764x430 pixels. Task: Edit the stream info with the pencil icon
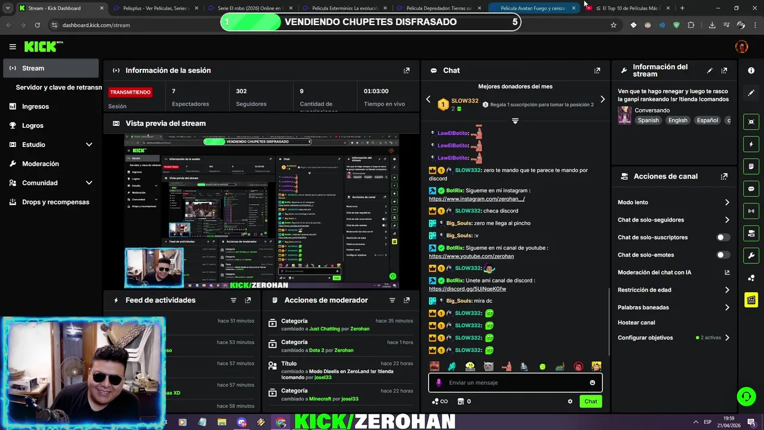coord(710,70)
